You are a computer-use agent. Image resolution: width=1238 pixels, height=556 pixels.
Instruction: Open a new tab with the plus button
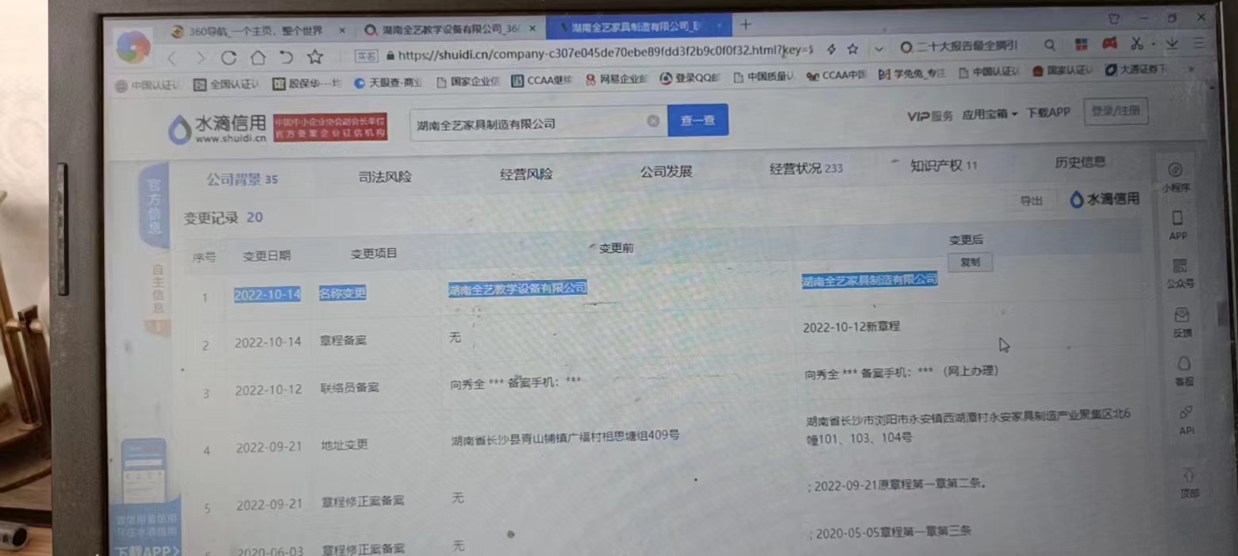[x=745, y=25]
